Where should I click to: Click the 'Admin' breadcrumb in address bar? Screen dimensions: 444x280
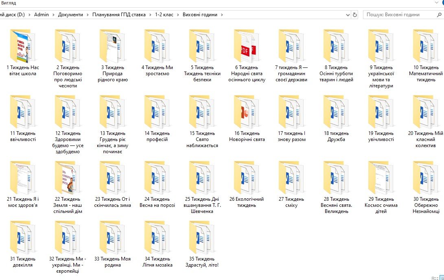pos(41,15)
